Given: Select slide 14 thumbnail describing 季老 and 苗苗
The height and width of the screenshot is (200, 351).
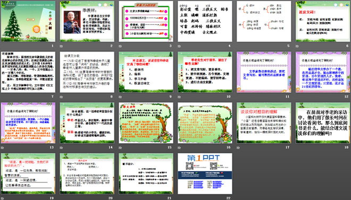Looking at the screenshot, I should (x=87, y=123).
